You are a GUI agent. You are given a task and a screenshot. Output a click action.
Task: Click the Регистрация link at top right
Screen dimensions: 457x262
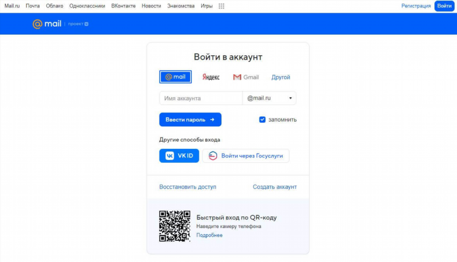(416, 6)
